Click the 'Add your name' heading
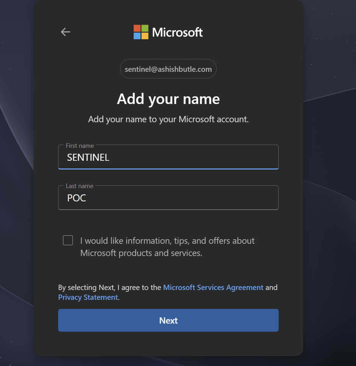The width and height of the screenshot is (356, 366). tap(168, 99)
